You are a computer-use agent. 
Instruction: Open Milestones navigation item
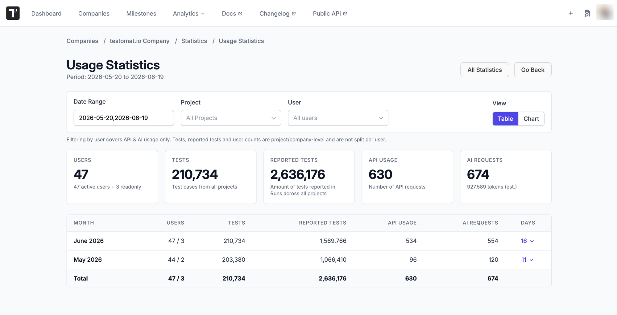tap(141, 14)
